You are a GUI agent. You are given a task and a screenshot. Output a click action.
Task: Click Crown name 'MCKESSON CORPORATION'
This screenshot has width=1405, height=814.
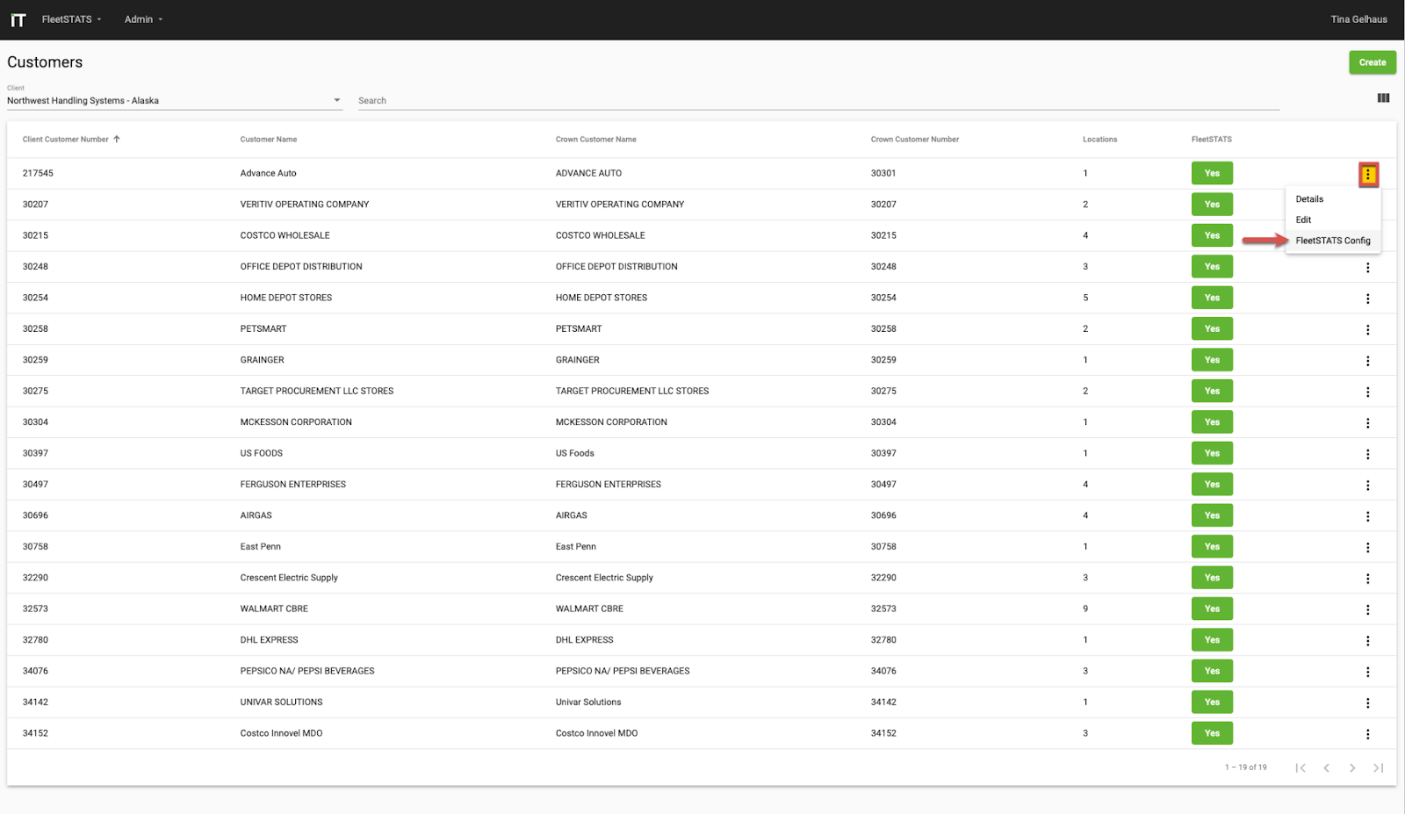coord(611,422)
